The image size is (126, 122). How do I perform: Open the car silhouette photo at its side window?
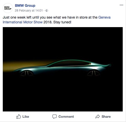tap(71, 64)
